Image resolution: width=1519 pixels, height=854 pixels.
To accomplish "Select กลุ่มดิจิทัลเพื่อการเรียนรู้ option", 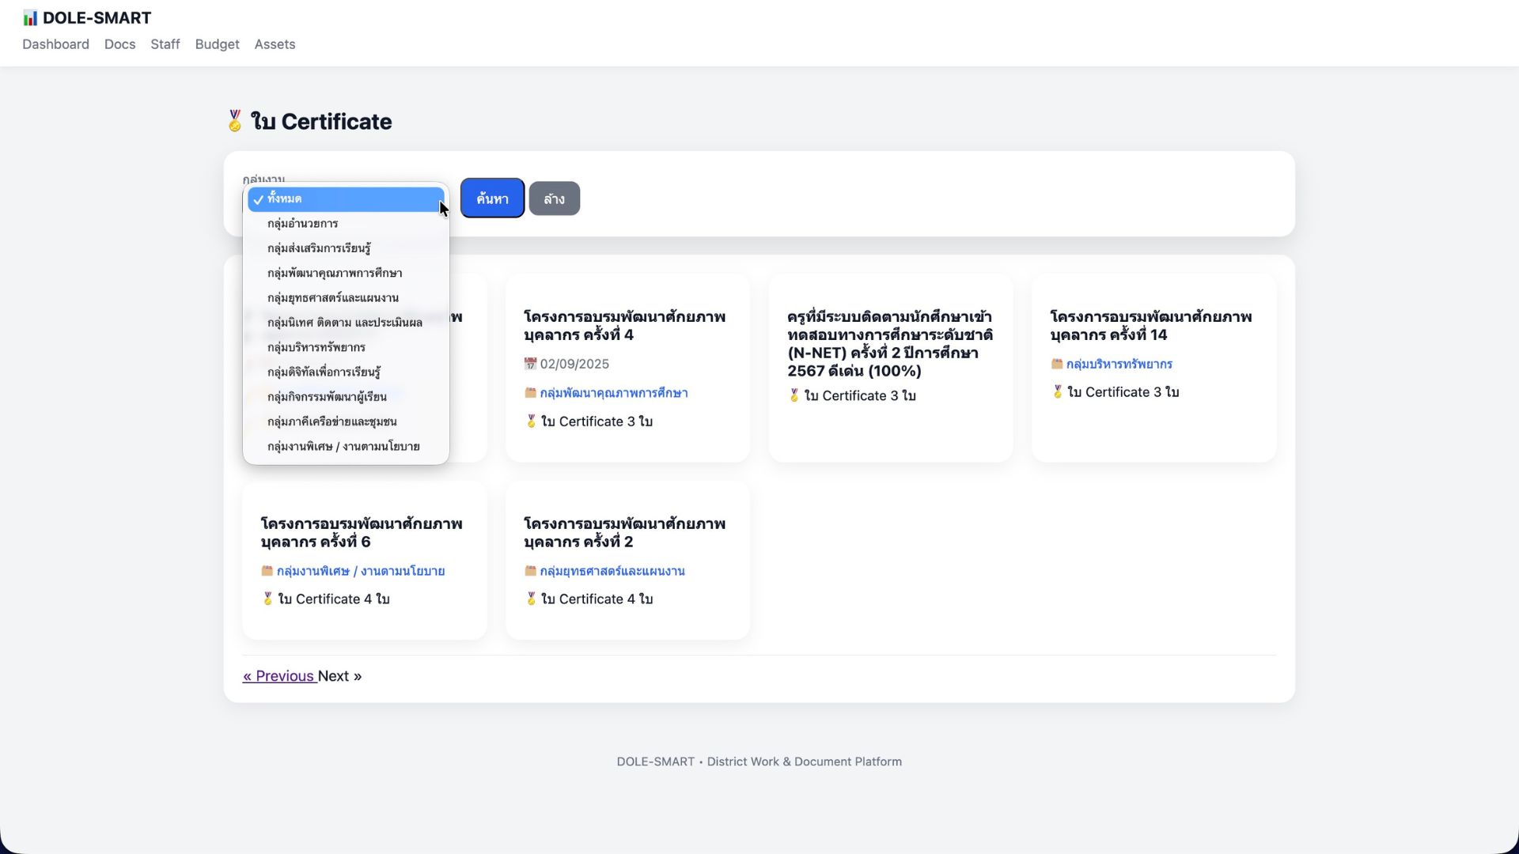I will pyautogui.click(x=324, y=372).
